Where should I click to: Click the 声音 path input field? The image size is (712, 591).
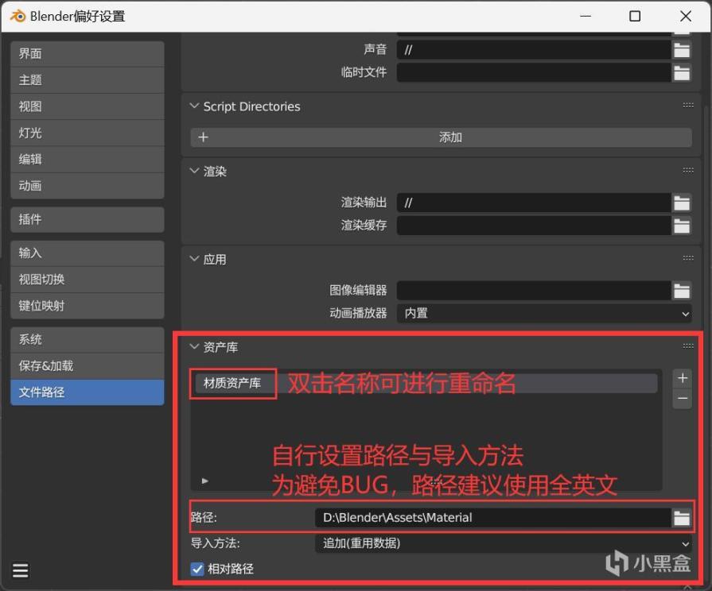(x=534, y=50)
